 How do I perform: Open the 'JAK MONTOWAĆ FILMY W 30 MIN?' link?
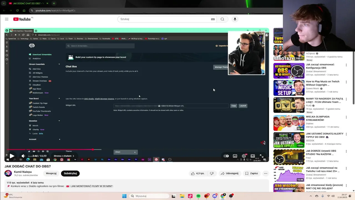pyautogui.click(x=92, y=186)
